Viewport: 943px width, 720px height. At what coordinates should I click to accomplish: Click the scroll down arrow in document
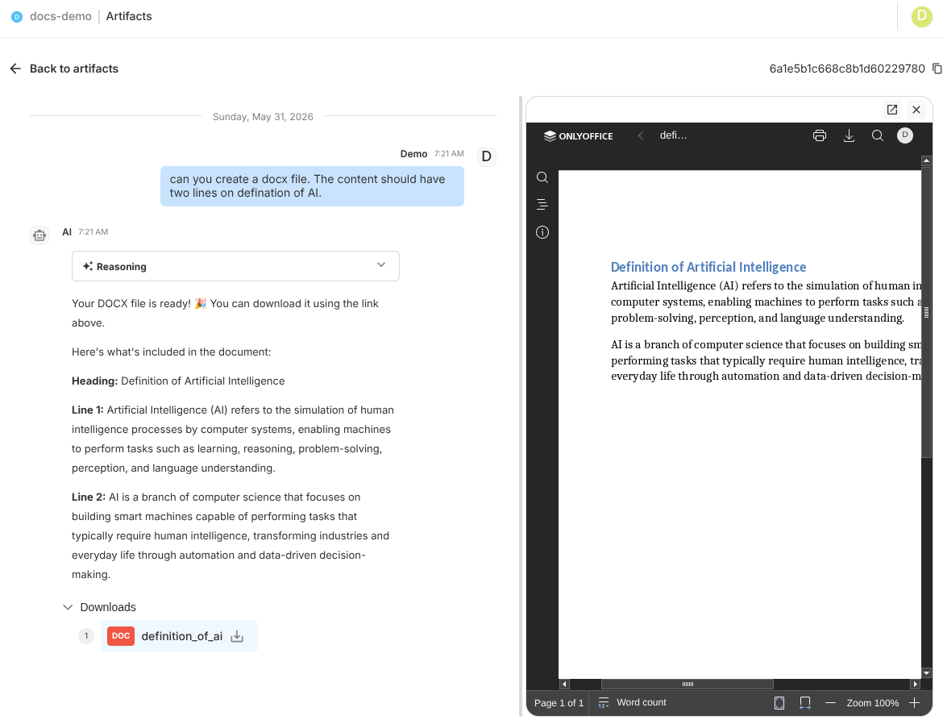926,673
